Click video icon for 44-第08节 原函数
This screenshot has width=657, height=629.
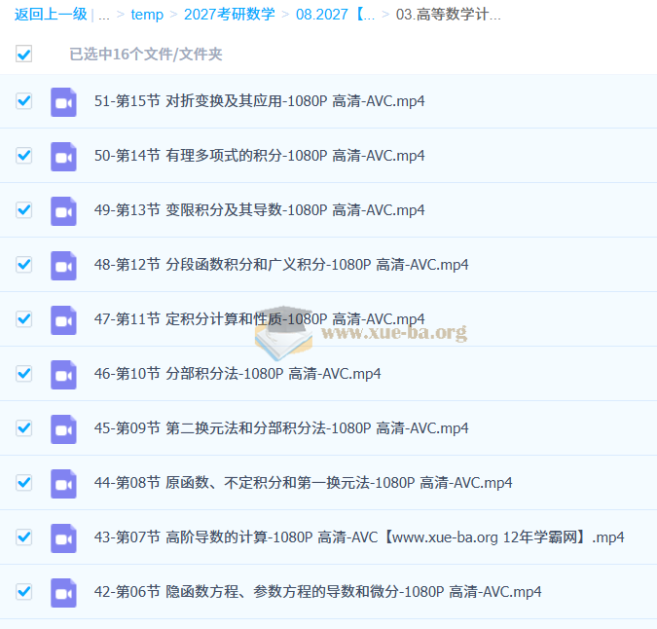pos(63,483)
